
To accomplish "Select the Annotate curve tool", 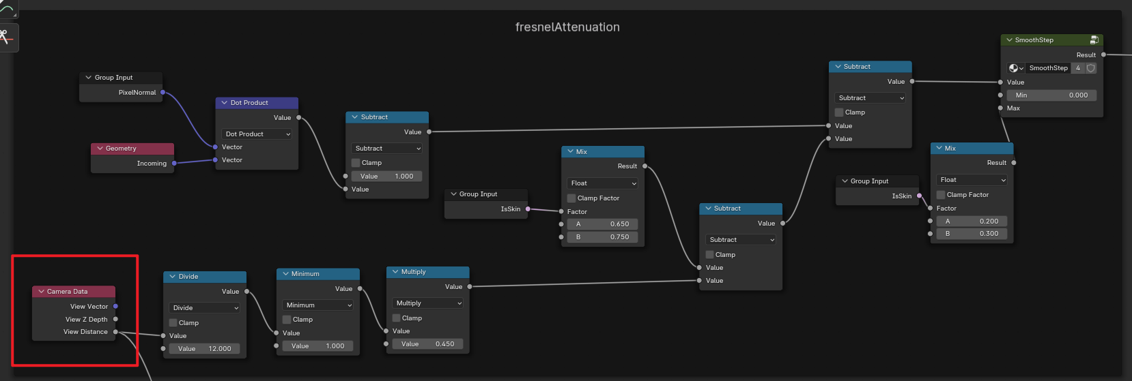I will pyautogui.click(x=7, y=8).
